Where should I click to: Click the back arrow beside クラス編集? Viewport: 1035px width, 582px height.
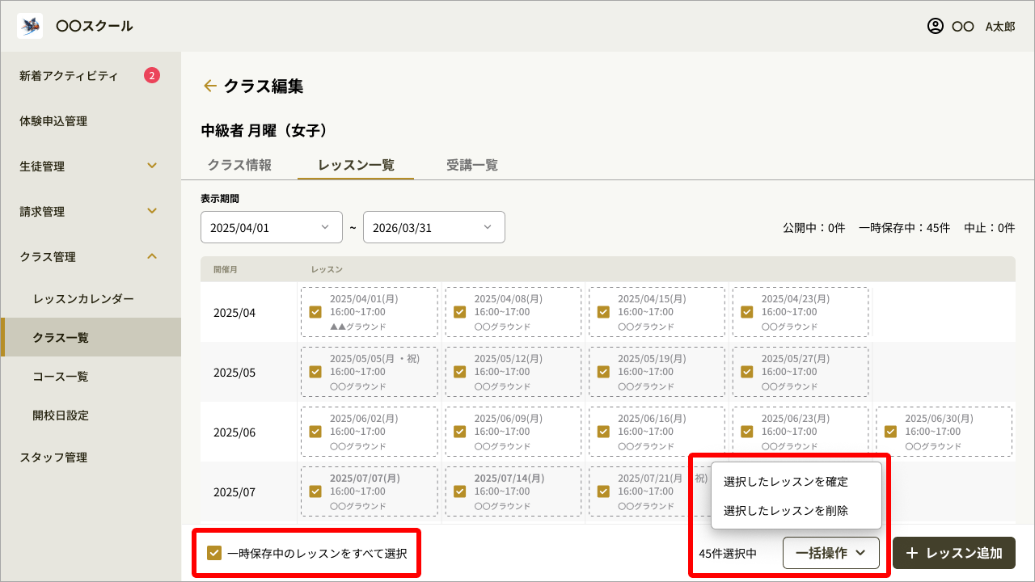[210, 86]
